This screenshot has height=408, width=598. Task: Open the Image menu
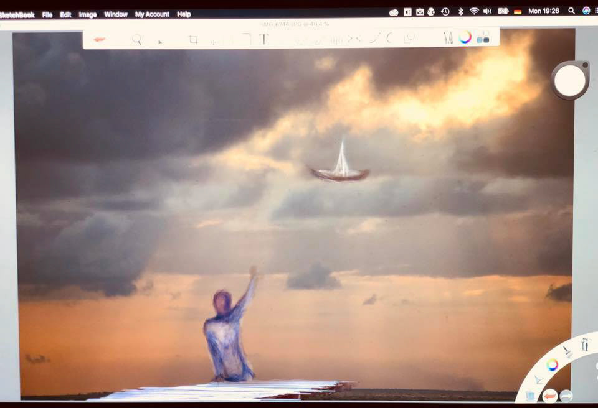88,15
